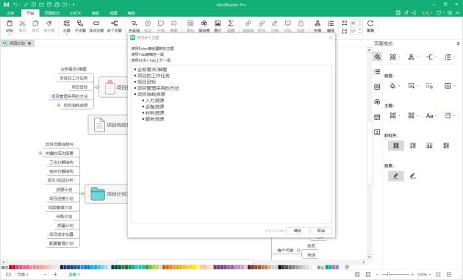
Task: Open the Numbering (编号) tool
Action: coord(331,26)
